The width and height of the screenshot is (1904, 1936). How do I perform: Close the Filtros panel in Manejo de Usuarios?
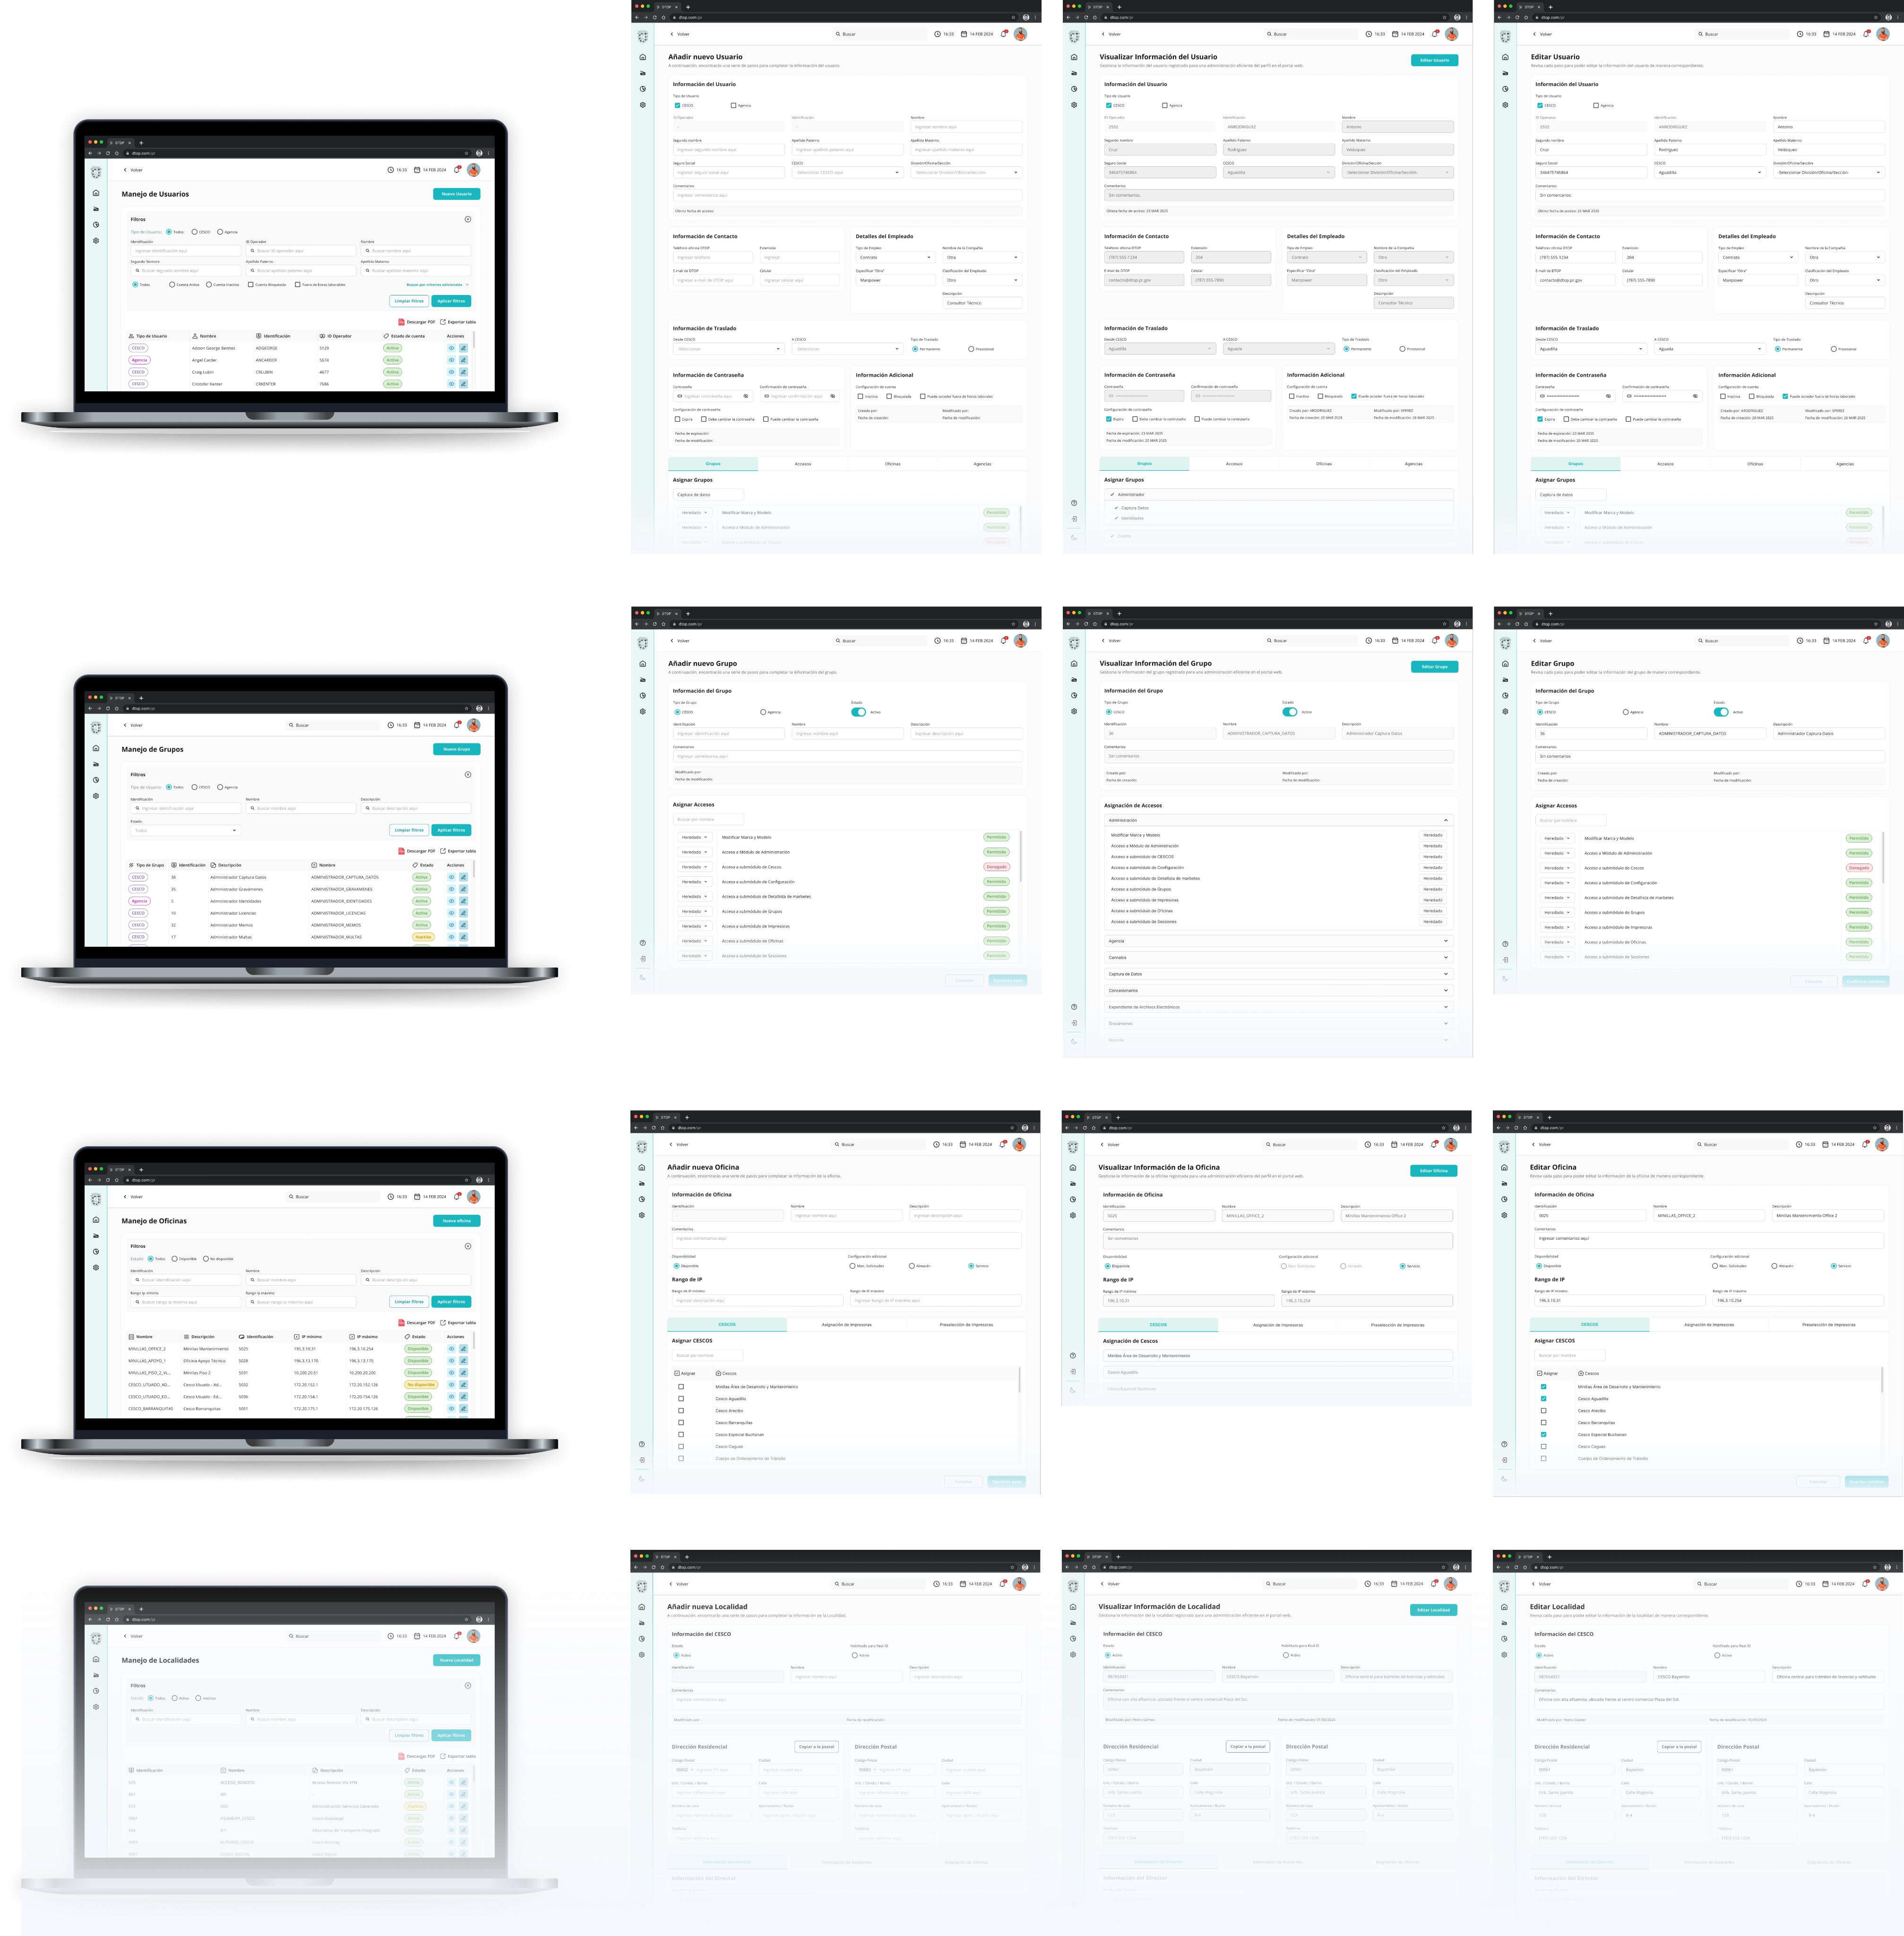coord(468,219)
